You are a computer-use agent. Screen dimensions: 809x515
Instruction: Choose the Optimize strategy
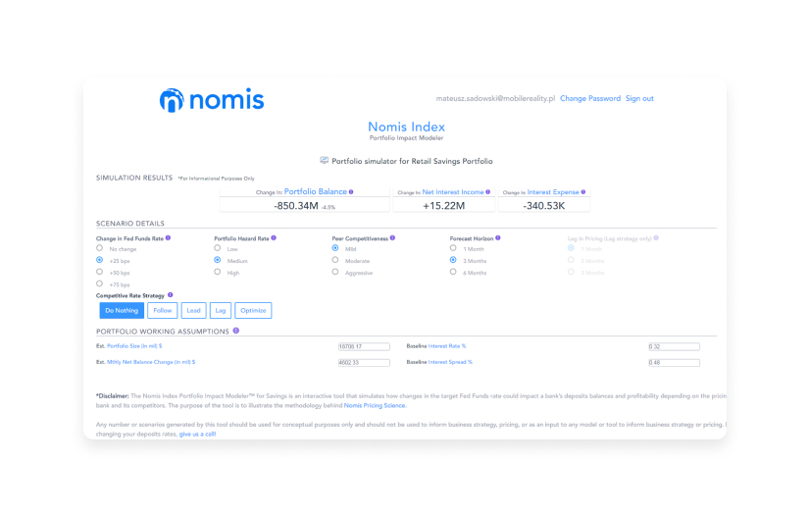tap(253, 311)
